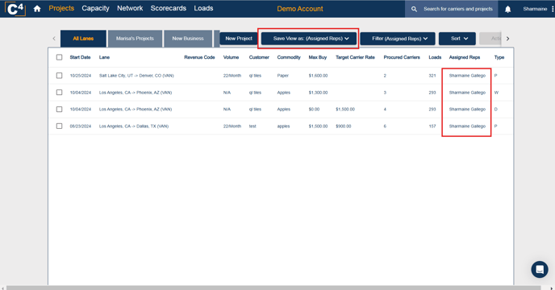
Task: Click the search magnifier icon
Action: [x=414, y=9]
